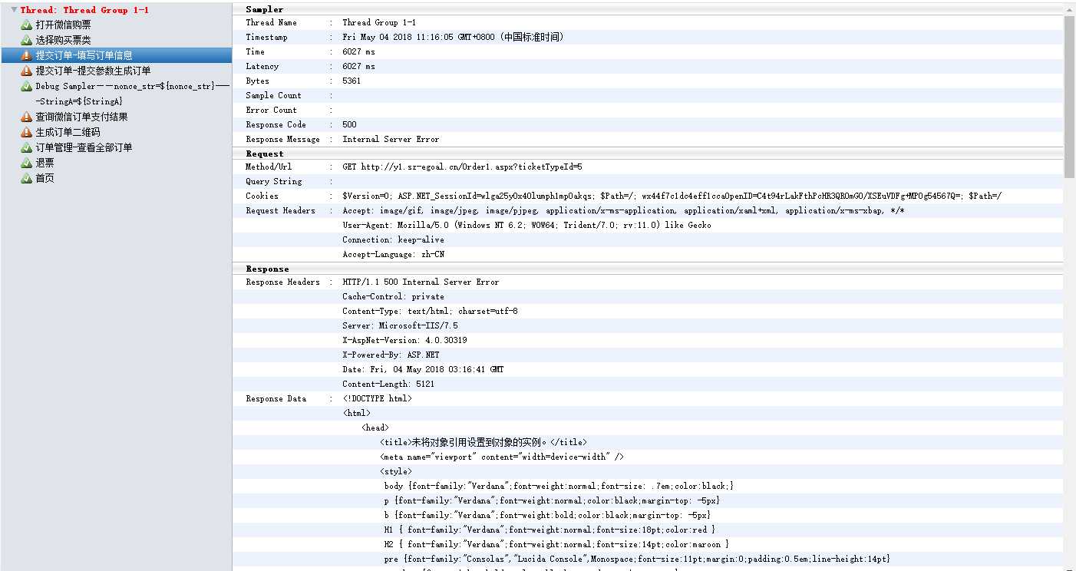
Task: Click the Response Message value Internal Server Error
Action: (x=391, y=139)
